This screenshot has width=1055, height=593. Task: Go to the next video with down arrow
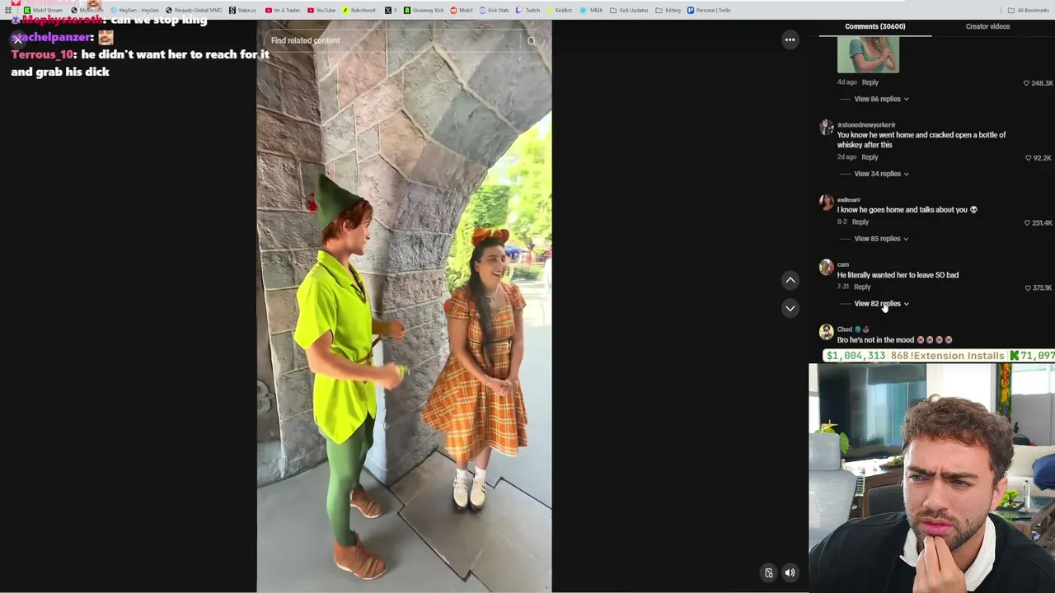(x=790, y=308)
